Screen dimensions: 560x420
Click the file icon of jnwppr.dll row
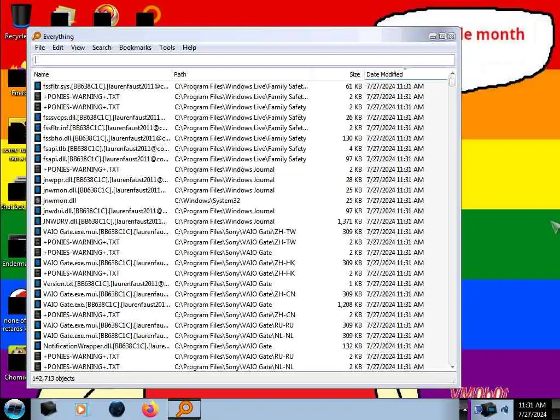tap(38, 179)
